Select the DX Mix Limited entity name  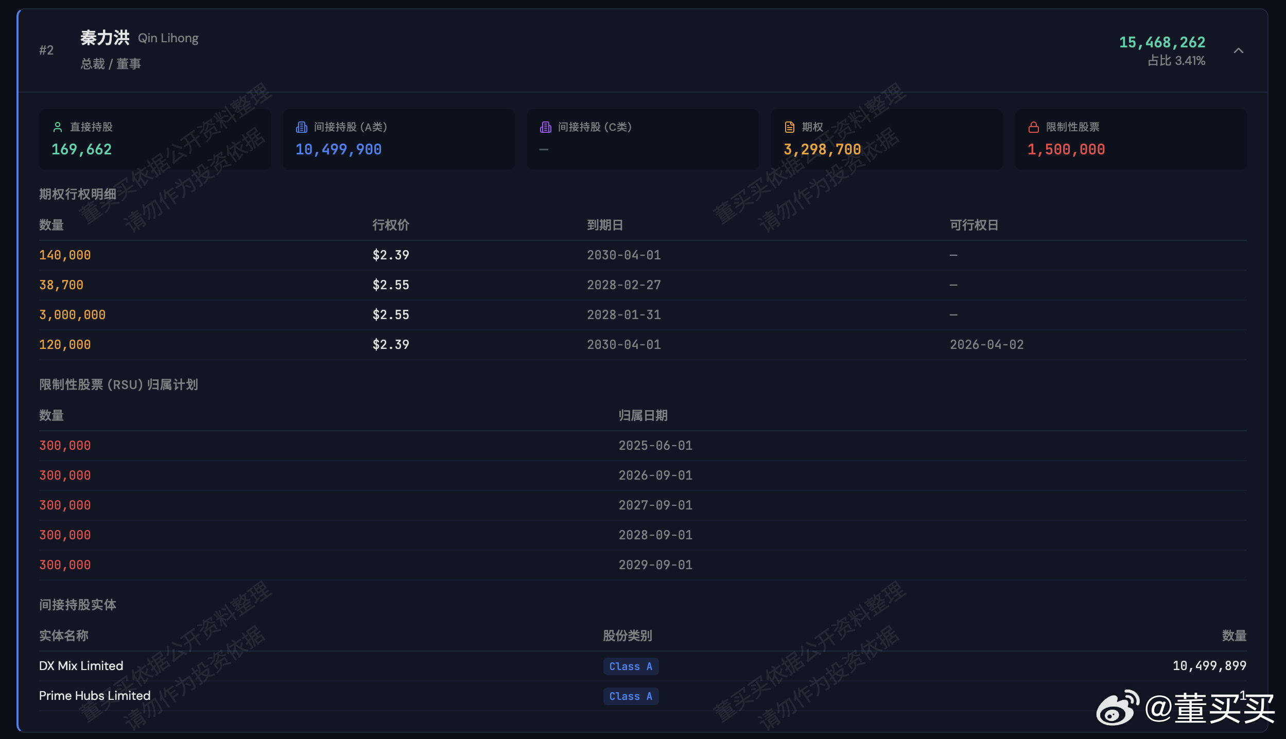point(81,666)
